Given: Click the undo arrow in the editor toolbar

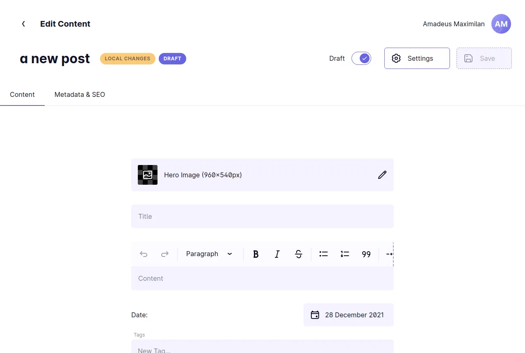Looking at the screenshot, I should tap(143, 254).
